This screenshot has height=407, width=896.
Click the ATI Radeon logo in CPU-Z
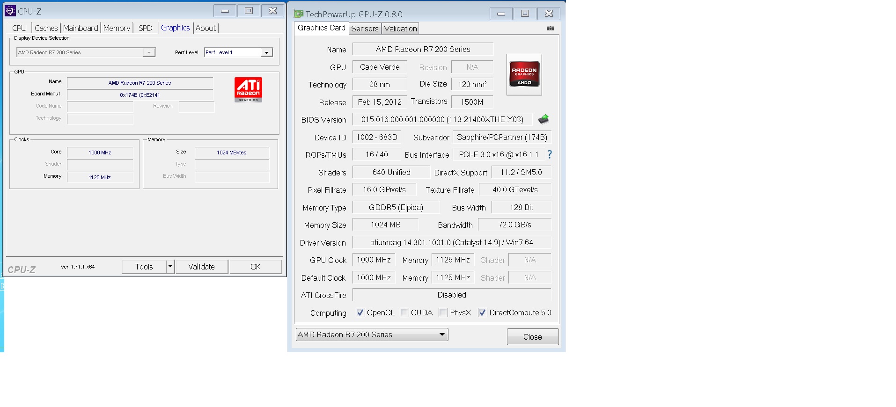coord(248,89)
